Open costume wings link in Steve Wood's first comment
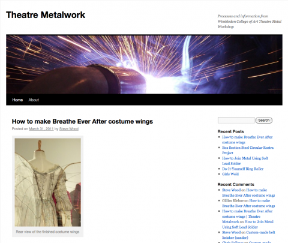 (248, 193)
